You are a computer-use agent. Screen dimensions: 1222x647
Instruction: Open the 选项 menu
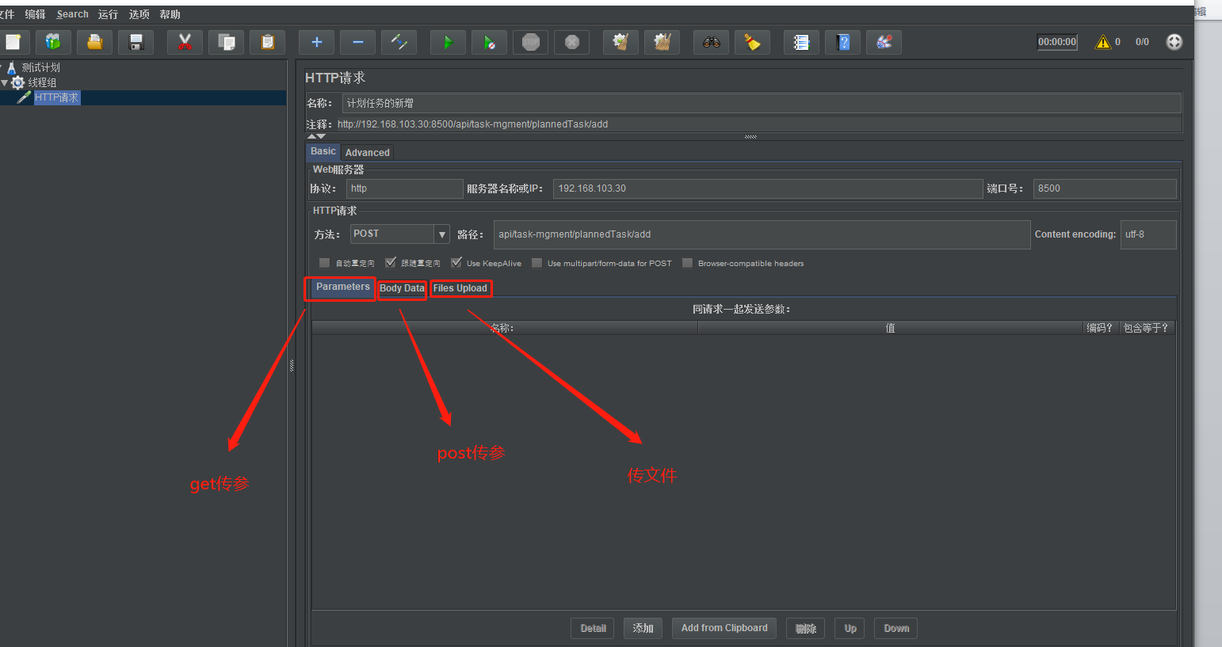[x=139, y=14]
